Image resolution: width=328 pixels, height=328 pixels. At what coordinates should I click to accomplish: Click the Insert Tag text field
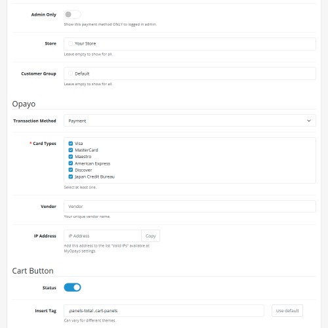click(x=164, y=311)
